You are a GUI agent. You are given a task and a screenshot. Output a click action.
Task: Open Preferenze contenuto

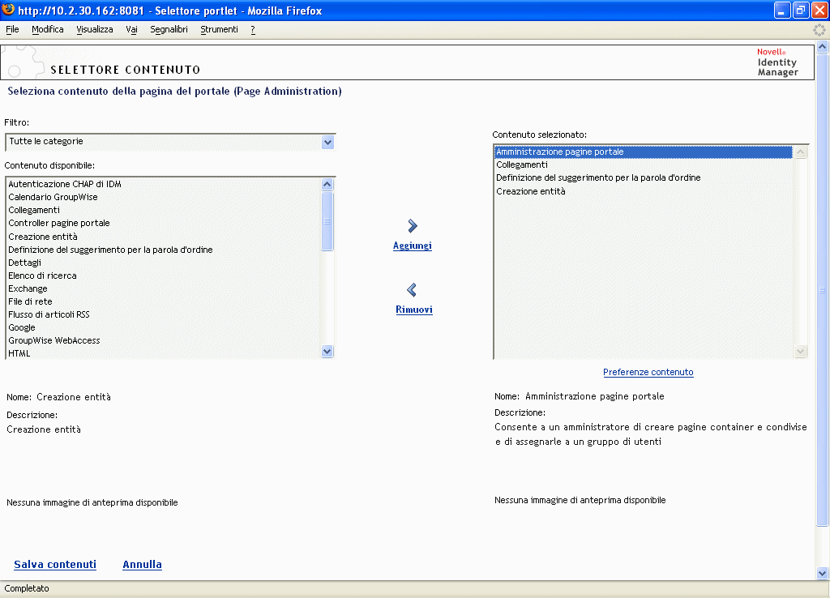tap(648, 370)
